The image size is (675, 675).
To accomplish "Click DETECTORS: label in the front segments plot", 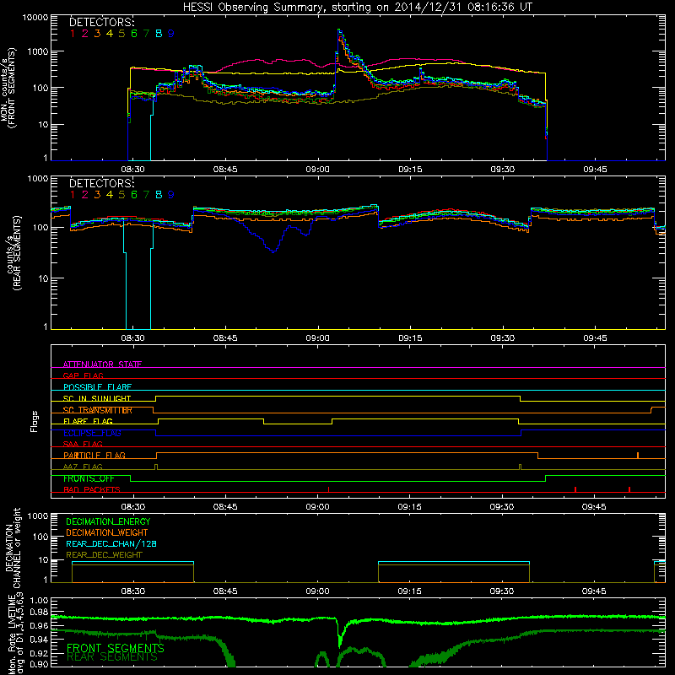I will 102,22.
